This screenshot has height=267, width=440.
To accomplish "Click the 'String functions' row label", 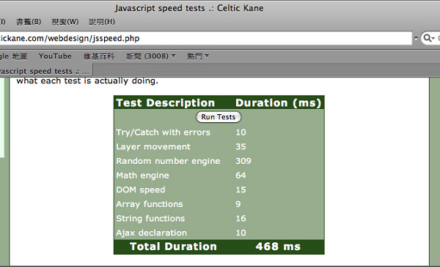I will pyautogui.click(x=150, y=219).
